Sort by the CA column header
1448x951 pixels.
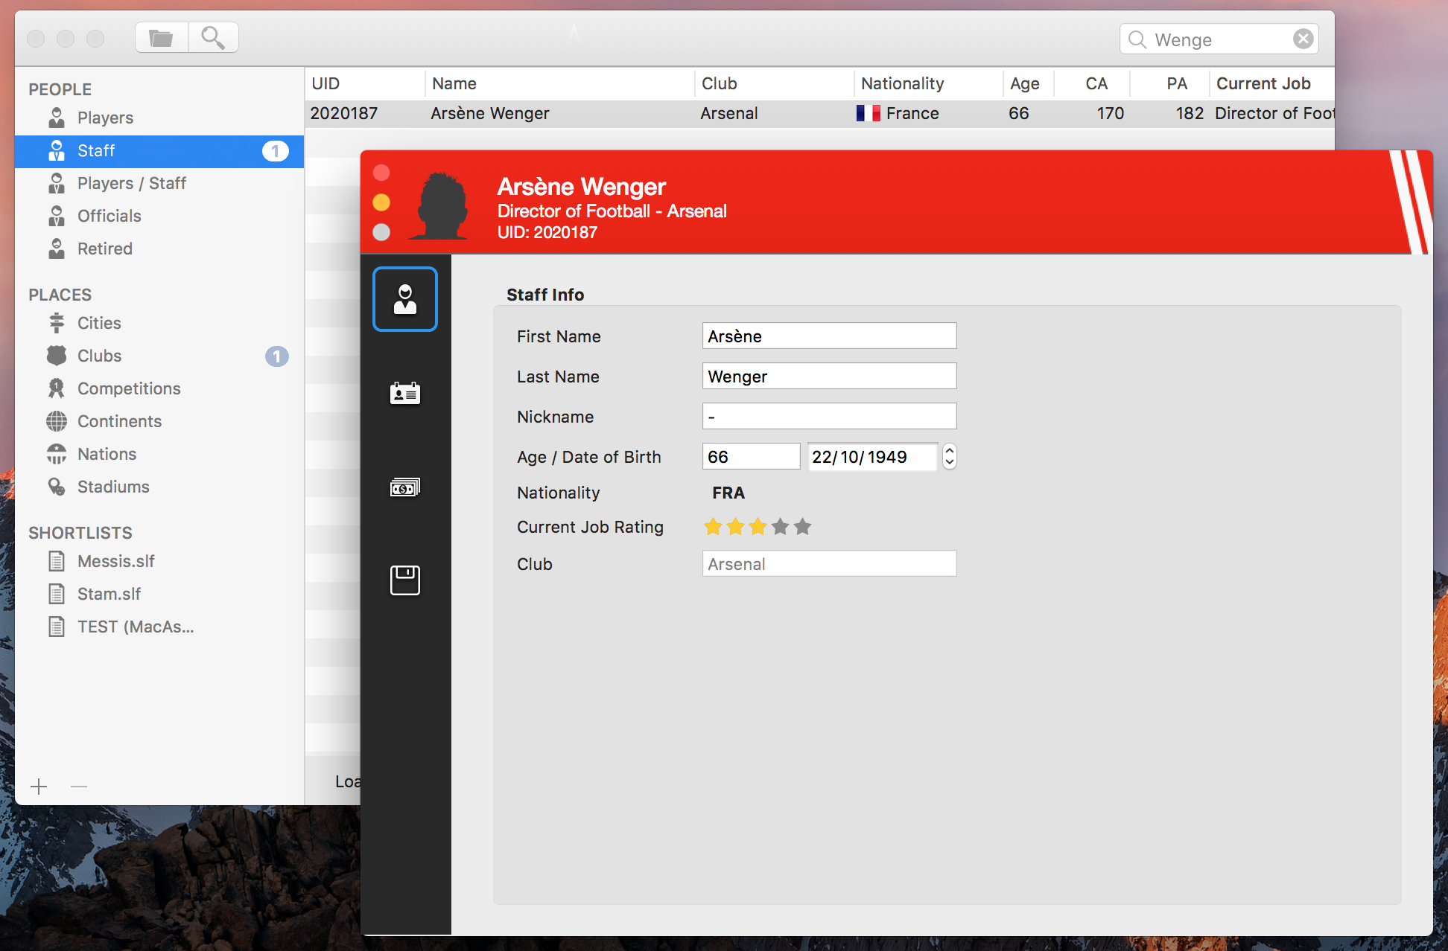pyautogui.click(x=1093, y=83)
